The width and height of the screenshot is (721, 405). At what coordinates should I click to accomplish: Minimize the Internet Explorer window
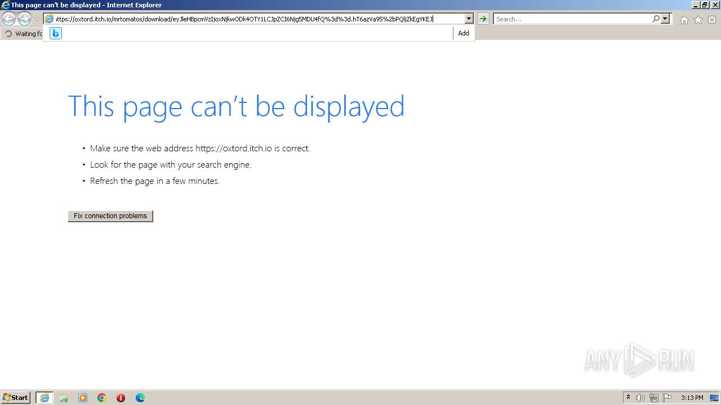click(696, 5)
